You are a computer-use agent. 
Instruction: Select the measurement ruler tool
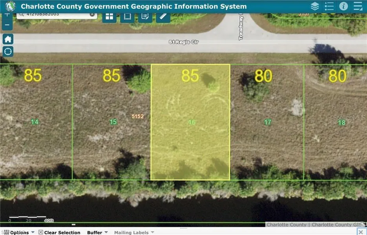pos(163,16)
